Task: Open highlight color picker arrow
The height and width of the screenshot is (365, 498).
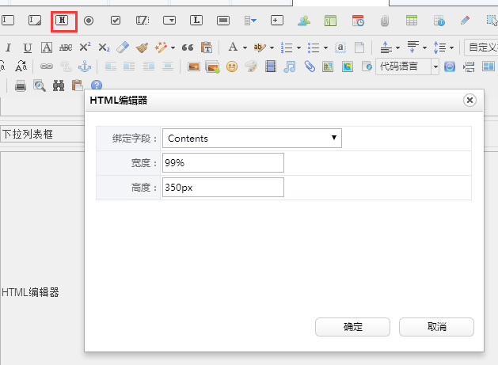Action: point(272,48)
